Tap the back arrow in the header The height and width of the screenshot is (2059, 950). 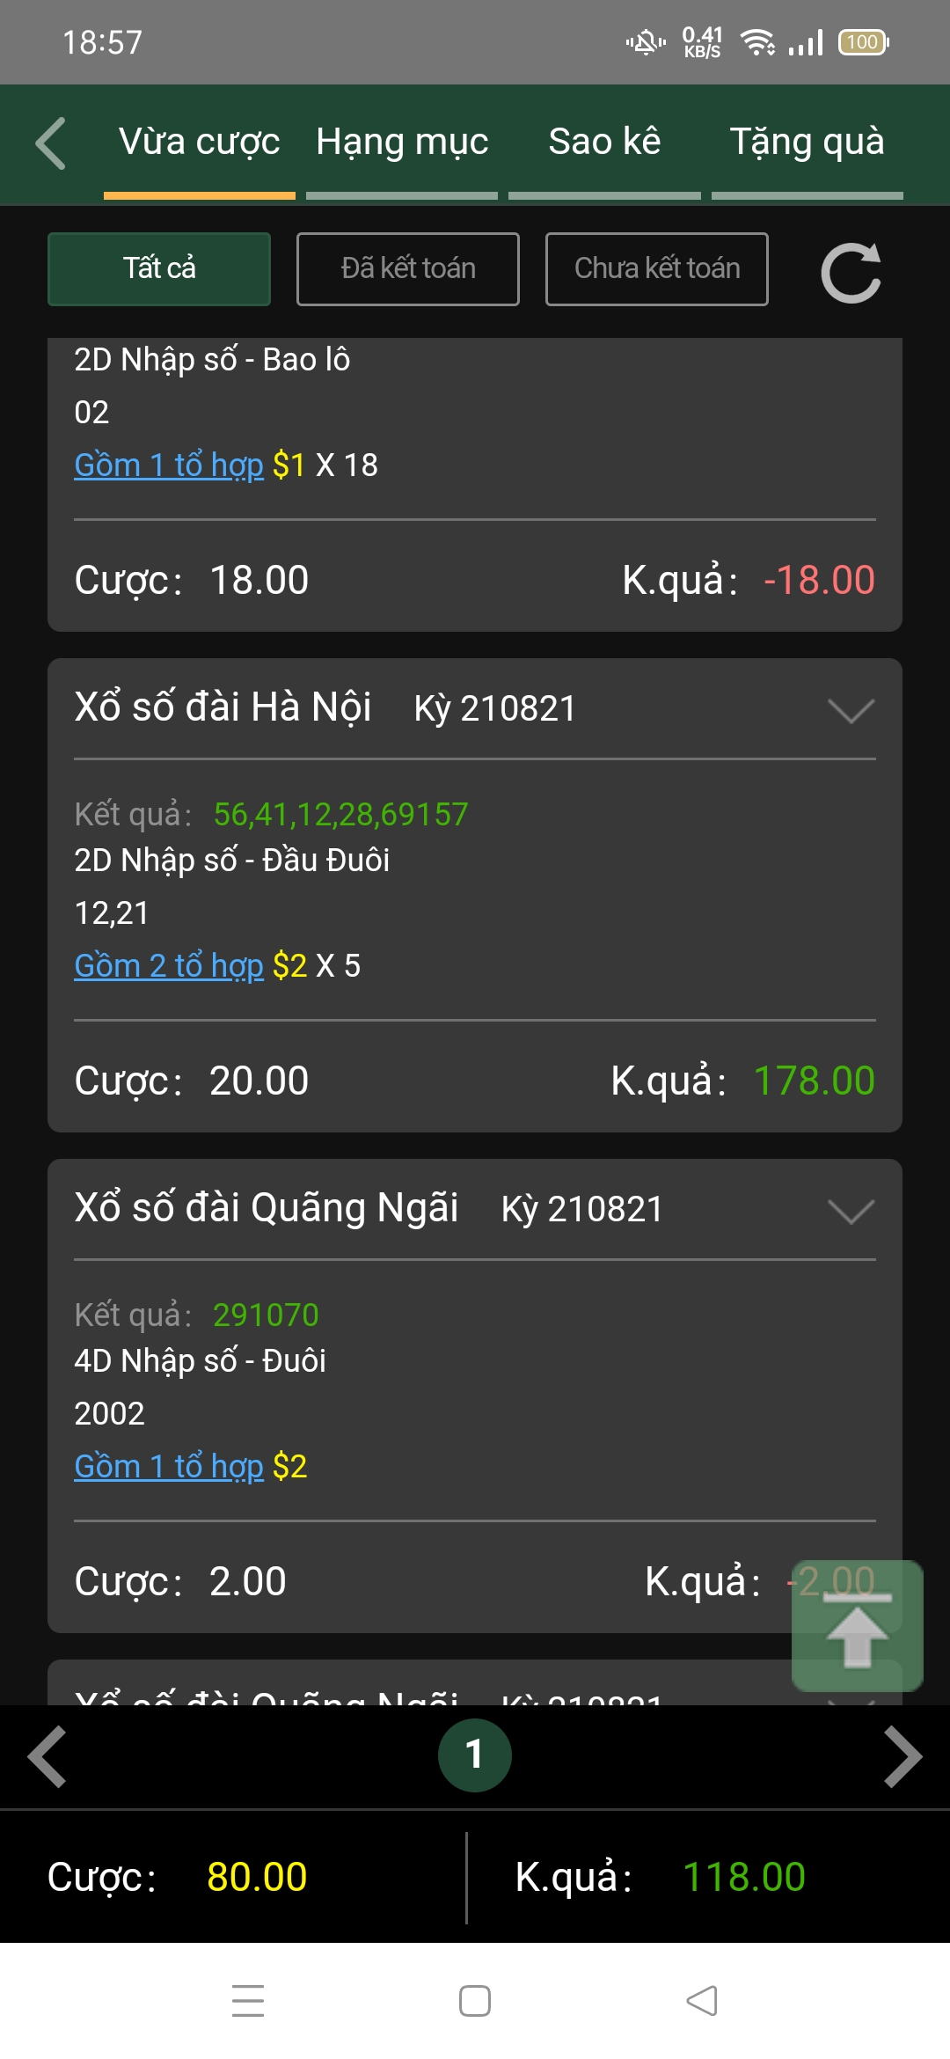tap(51, 143)
